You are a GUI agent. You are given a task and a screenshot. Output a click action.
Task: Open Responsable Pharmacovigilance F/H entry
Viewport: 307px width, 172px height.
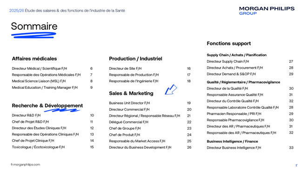click(235, 120)
